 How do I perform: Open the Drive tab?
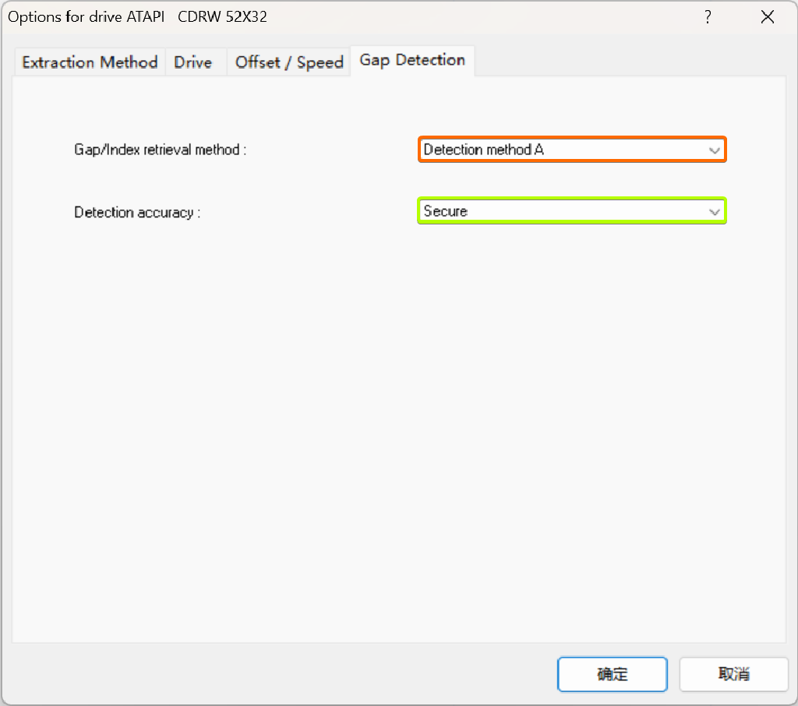(195, 62)
